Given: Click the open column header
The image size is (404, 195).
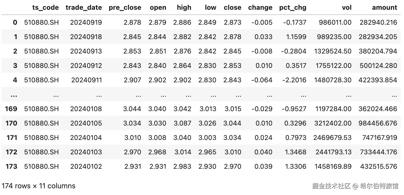Looking at the screenshot, I should point(158,8).
